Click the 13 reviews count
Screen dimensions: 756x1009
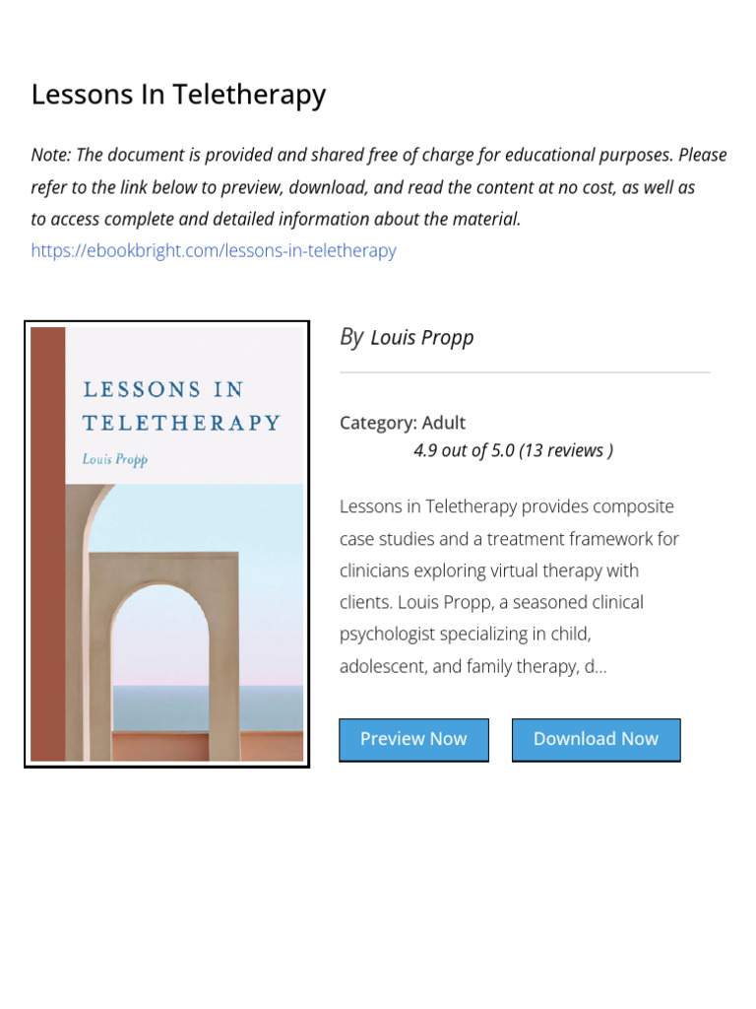pos(565,450)
